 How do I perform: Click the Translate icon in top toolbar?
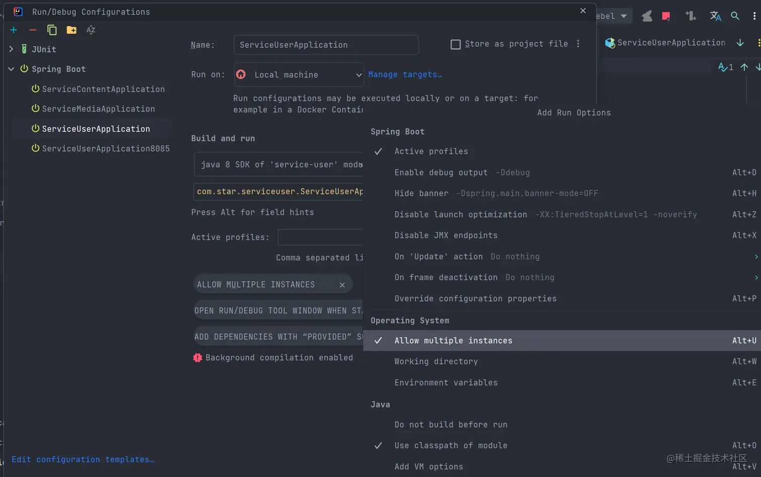click(715, 16)
